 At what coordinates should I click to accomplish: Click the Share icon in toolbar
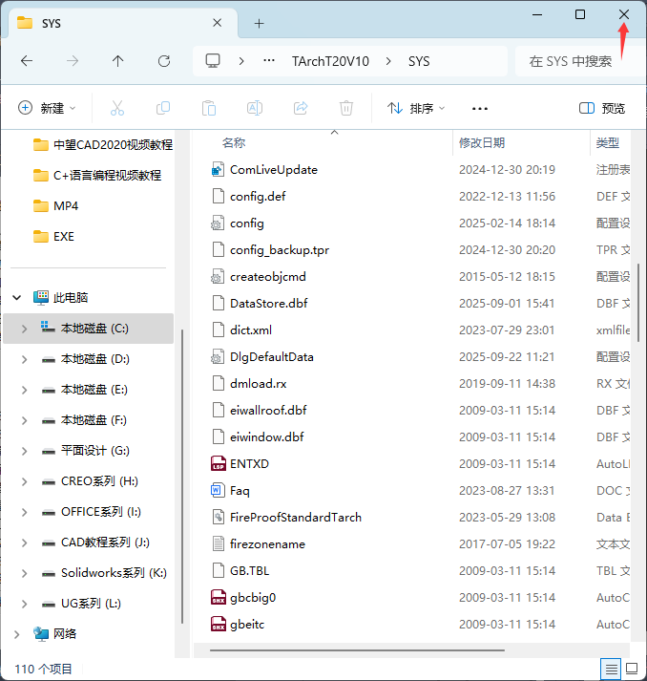pyautogui.click(x=301, y=108)
